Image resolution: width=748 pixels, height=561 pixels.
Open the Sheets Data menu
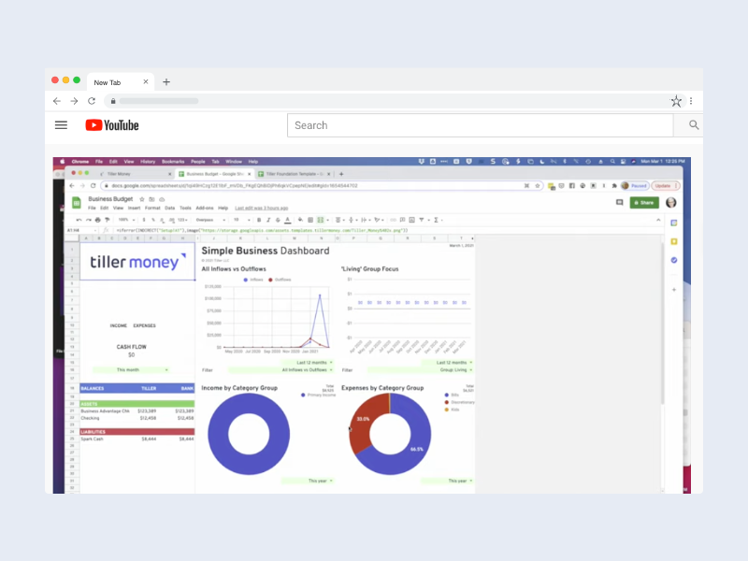coord(169,208)
